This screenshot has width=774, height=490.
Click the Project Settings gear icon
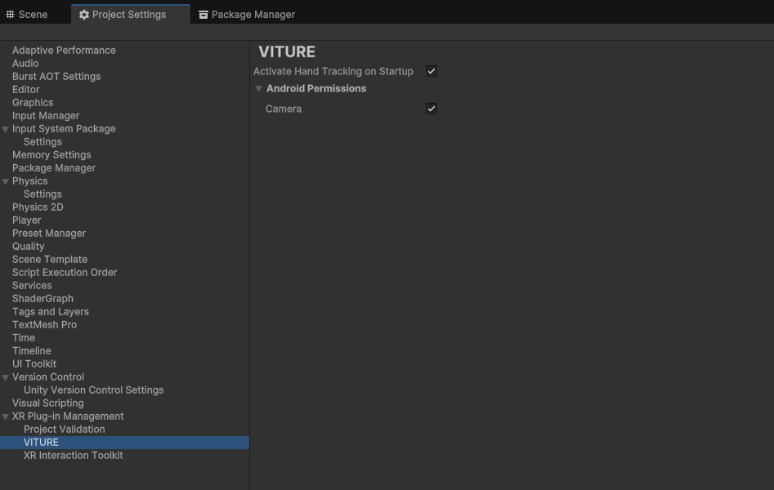point(83,15)
